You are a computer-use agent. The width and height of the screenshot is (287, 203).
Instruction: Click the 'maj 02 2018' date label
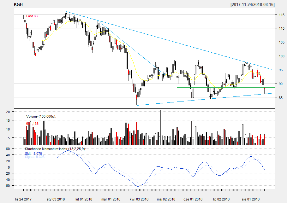pyautogui.click(x=166, y=199)
